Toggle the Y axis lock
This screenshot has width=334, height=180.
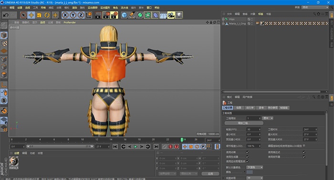click(x=73, y=15)
